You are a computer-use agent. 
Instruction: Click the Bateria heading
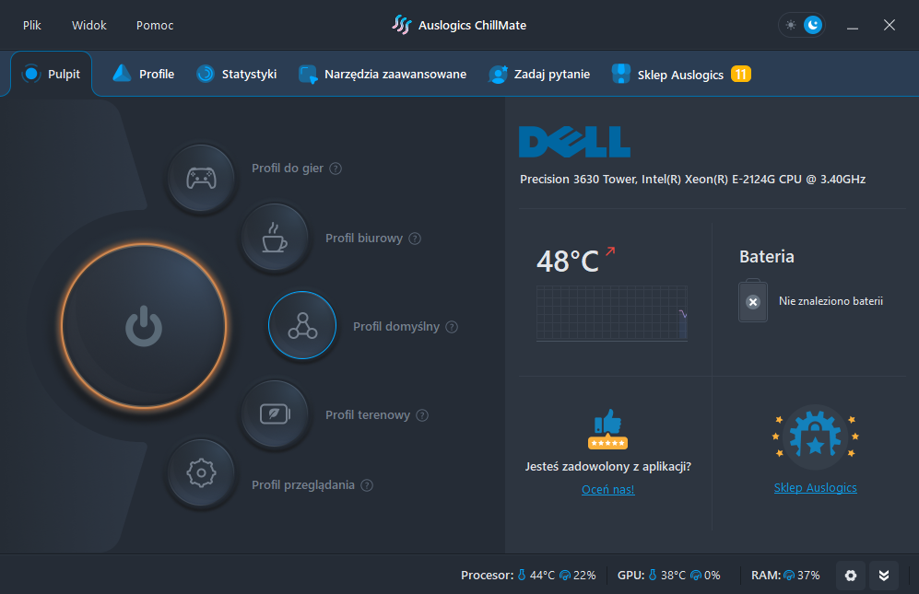[x=767, y=257]
